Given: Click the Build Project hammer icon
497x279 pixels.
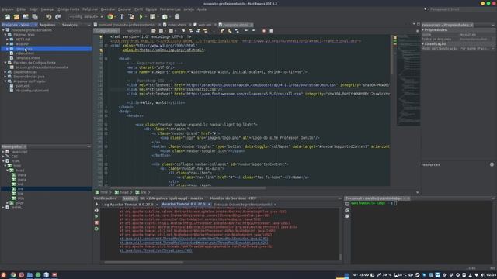Looking at the screenshot, I should coord(122,17).
